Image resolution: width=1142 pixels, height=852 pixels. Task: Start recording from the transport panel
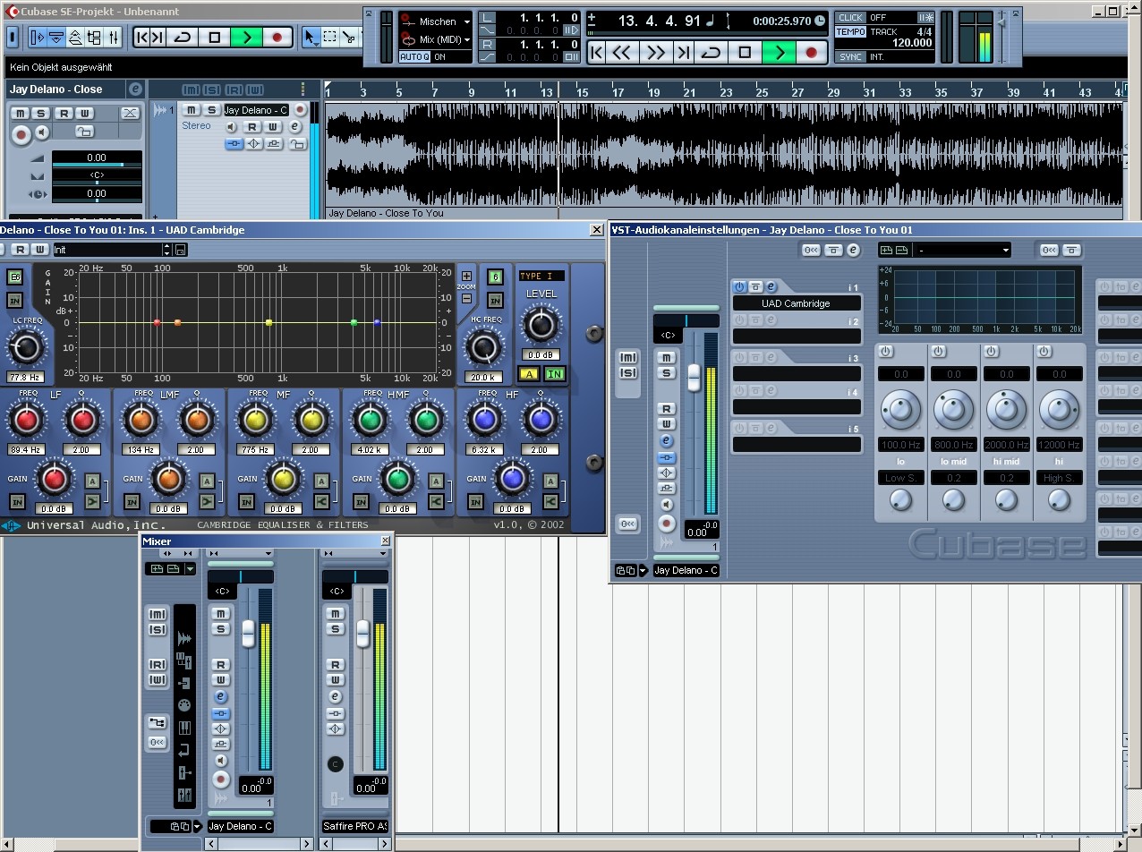(x=811, y=53)
